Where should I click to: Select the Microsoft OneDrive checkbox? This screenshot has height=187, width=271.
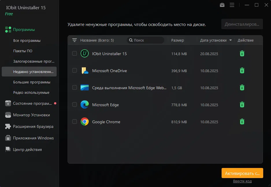[75, 71]
